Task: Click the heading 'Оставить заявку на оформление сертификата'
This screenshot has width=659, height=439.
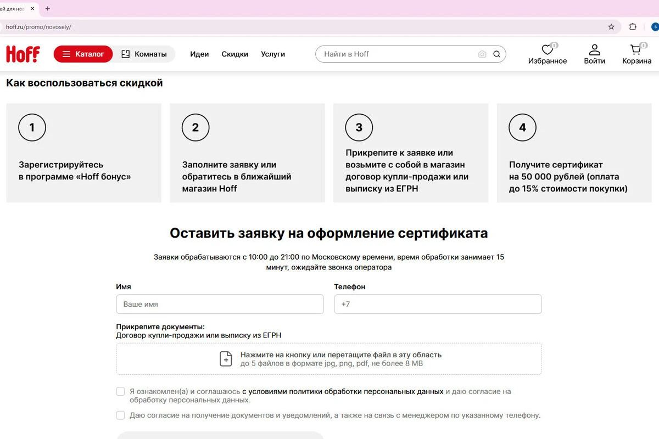Action: click(x=329, y=233)
